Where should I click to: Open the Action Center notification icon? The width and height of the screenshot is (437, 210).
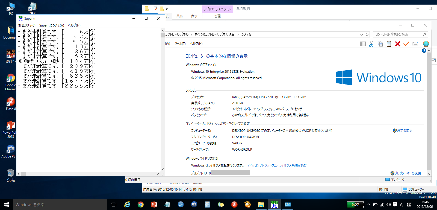coord(395,205)
